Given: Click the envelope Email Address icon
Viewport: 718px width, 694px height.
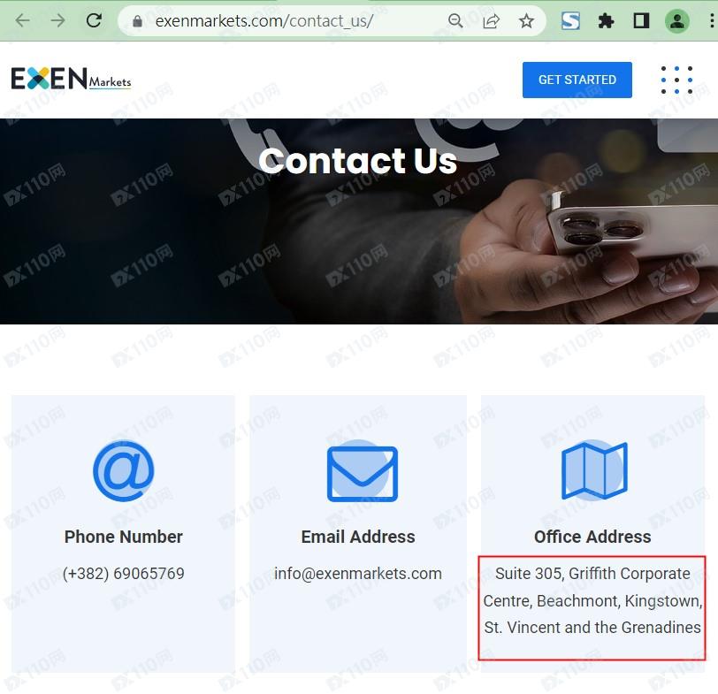Looking at the screenshot, I should (363, 472).
